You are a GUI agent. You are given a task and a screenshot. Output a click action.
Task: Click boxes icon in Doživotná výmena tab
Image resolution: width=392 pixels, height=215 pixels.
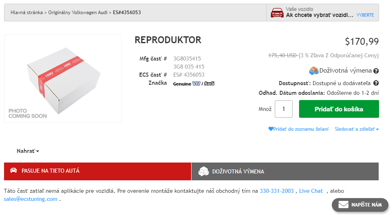204,171
